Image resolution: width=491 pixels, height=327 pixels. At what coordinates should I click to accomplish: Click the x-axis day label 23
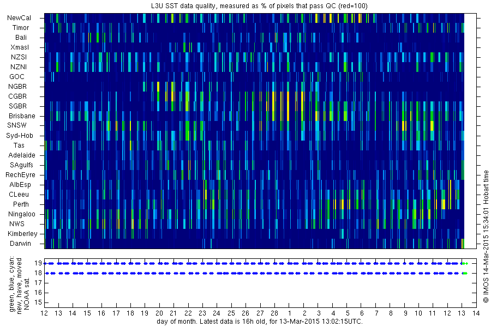pos(202,313)
